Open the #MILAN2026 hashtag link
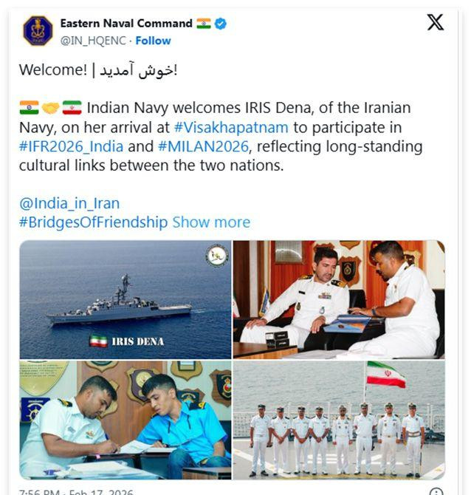The height and width of the screenshot is (495, 471). (204, 147)
